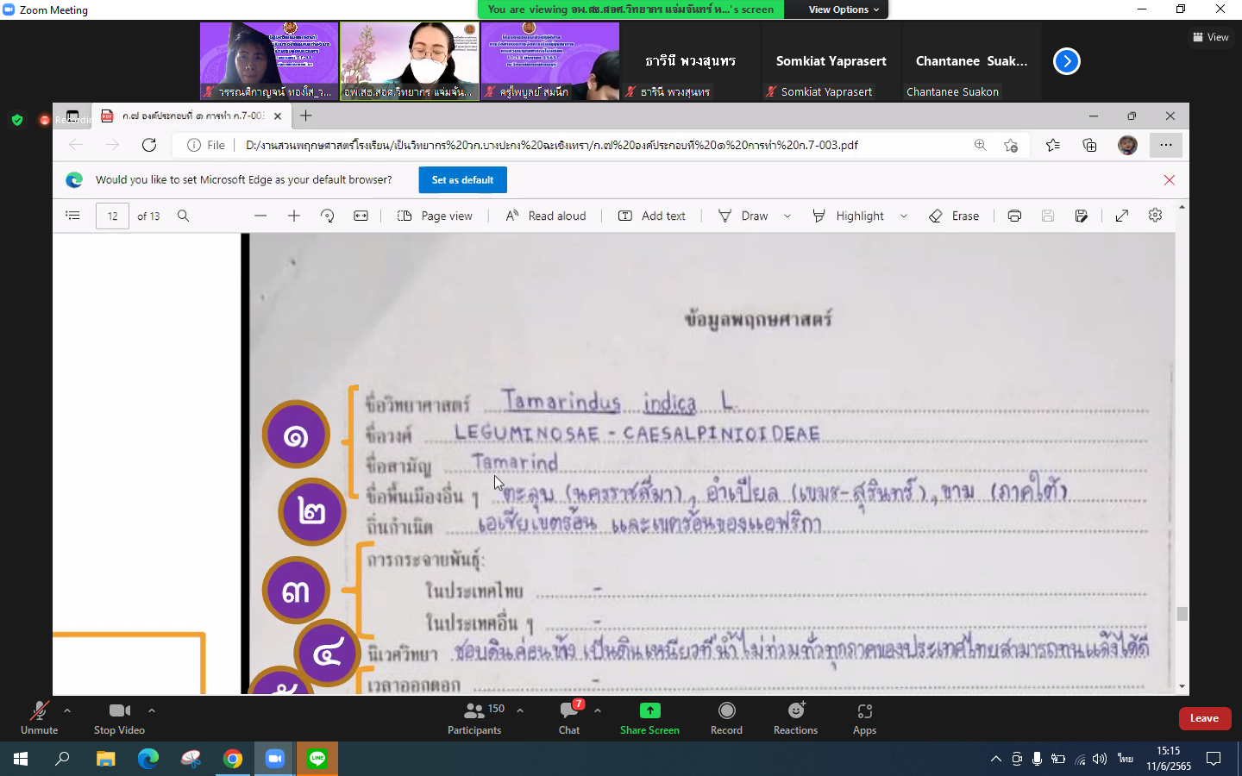Start recording with Record button
Image resolution: width=1242 pixels, height=776 pixels.
(726, 717)
